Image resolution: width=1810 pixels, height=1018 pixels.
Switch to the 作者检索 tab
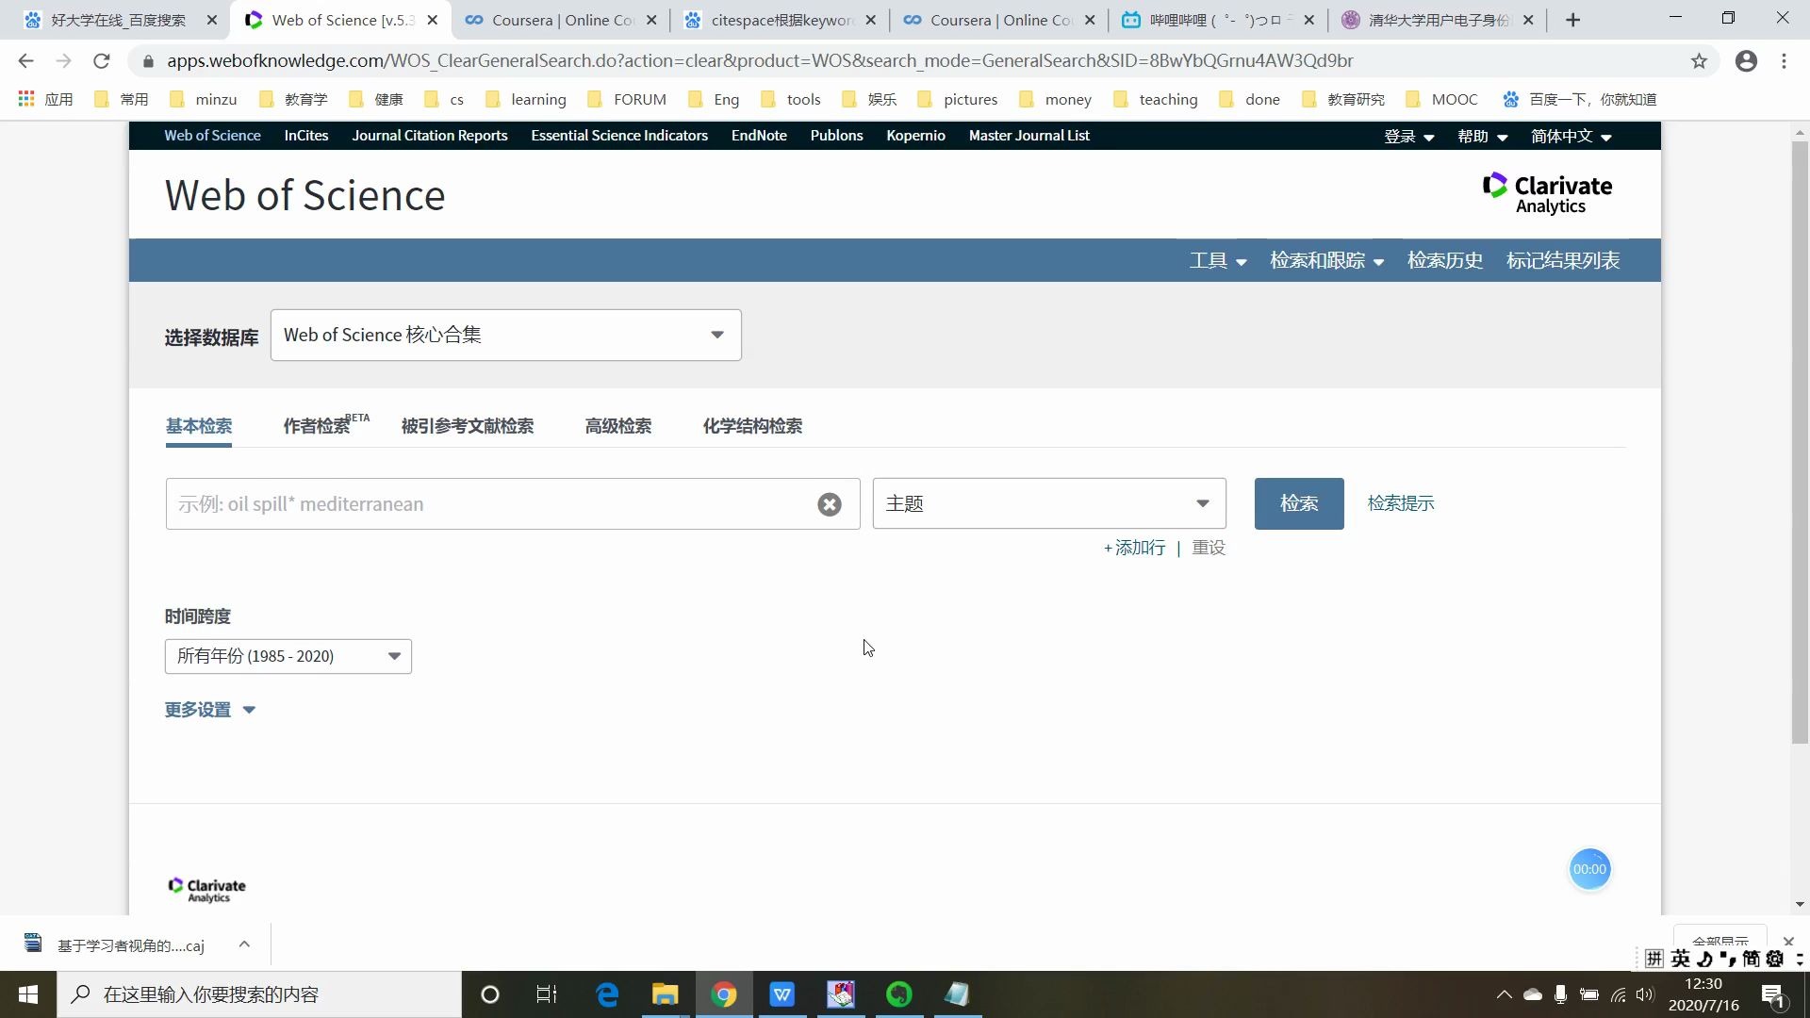(x=326, y=425)
